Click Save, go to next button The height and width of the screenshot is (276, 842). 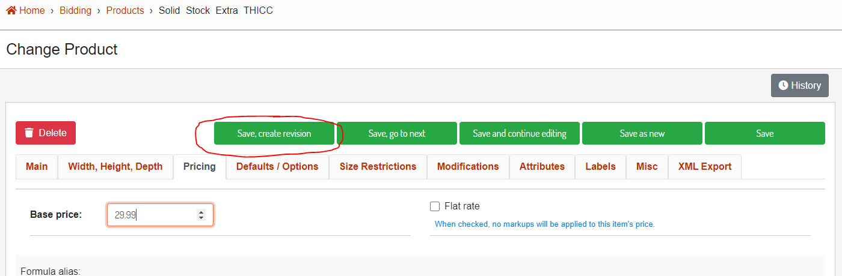point(397,133)
